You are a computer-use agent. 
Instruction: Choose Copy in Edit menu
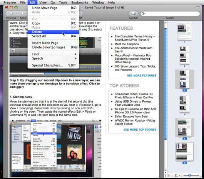click(53, 23)
